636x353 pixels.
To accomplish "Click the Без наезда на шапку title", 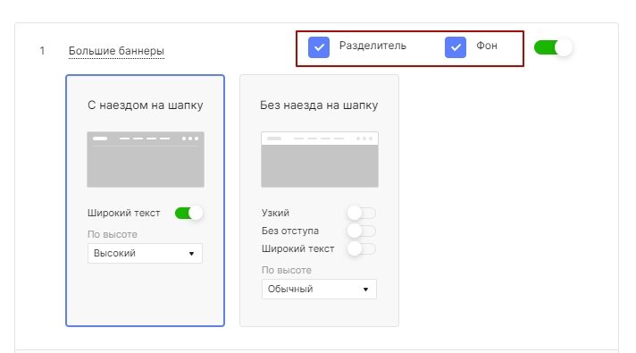I will pyautogui.click(x=319, y=105).
